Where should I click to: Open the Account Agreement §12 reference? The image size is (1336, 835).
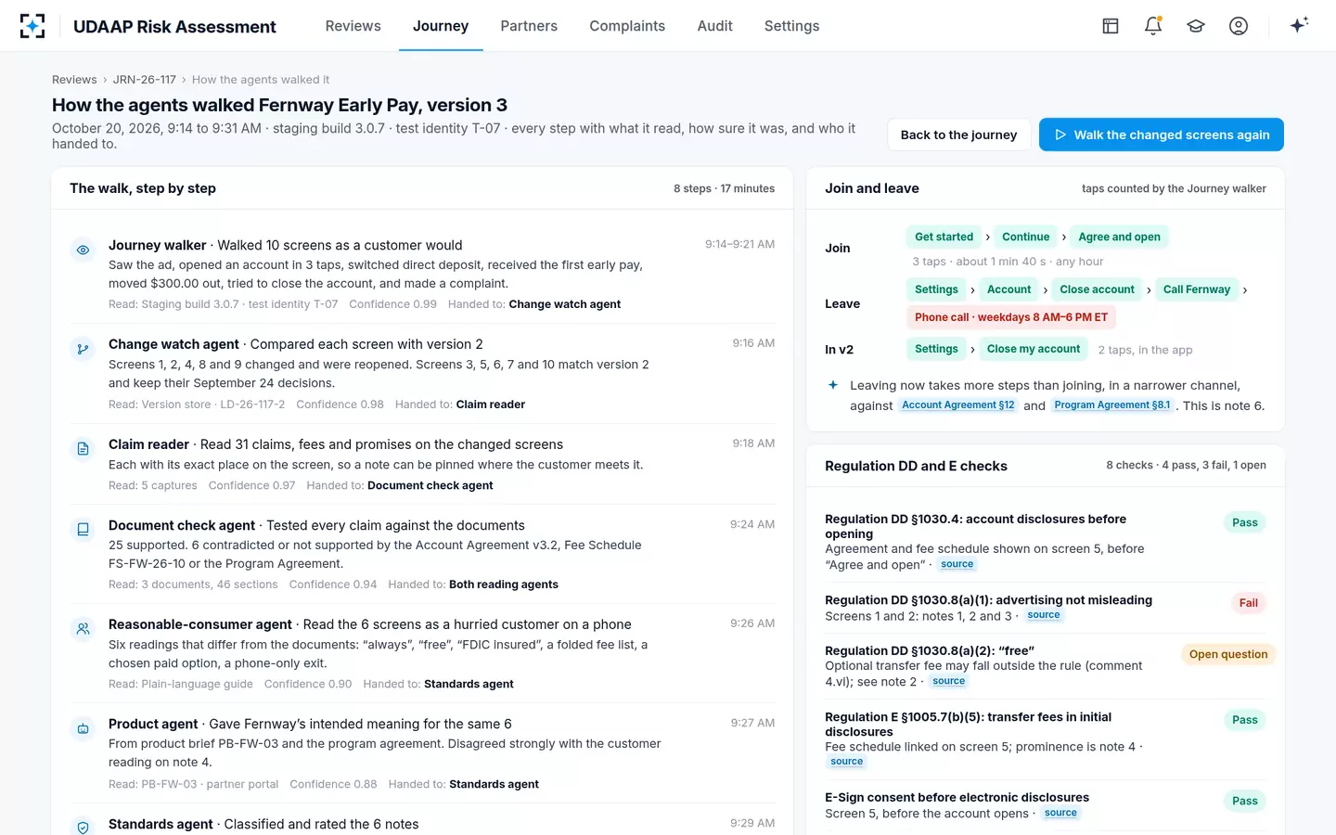pos(958,405)
